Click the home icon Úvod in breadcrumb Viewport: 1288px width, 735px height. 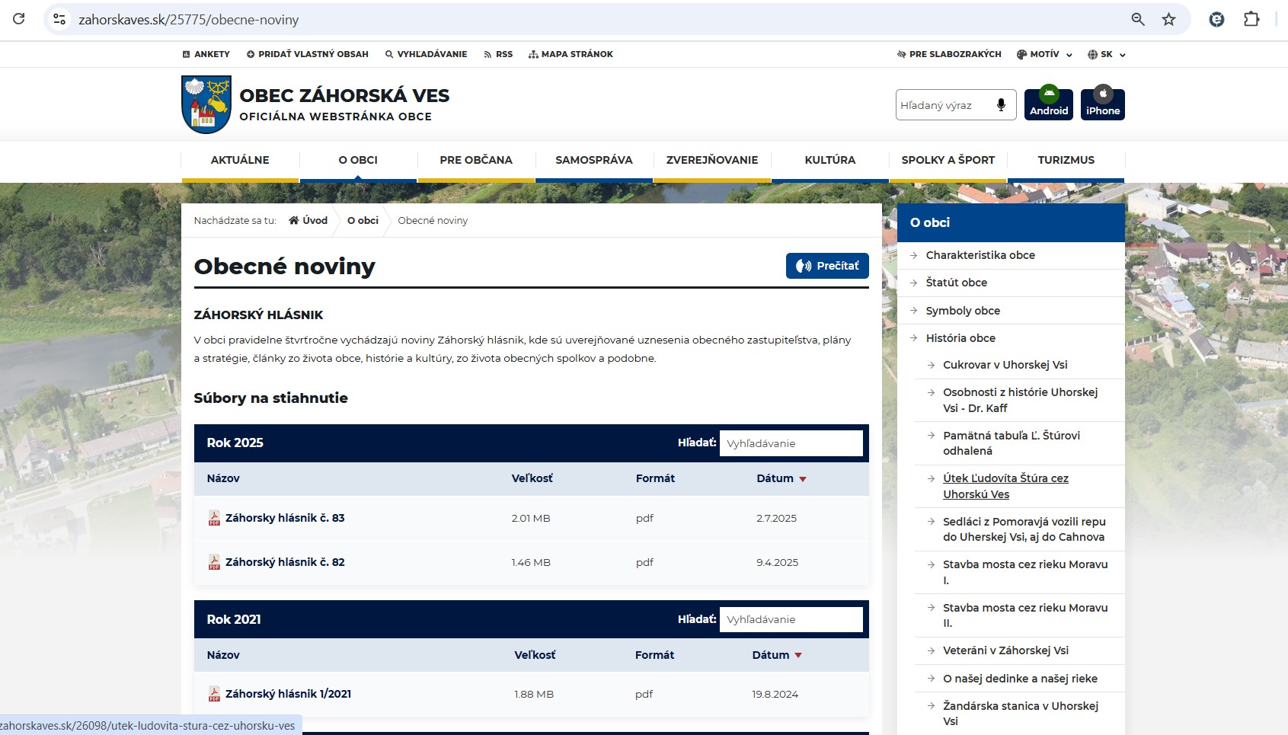(x=308, y=221)
